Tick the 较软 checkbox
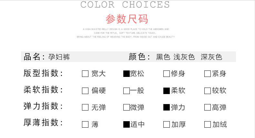255x138 pixels. click(208, 91)
